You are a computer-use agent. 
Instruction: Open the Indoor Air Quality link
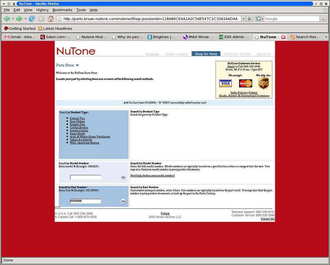[81, 140]
